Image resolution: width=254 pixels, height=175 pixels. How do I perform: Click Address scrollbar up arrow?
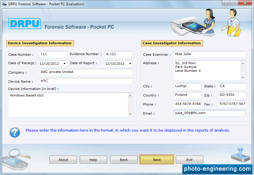pyautogui.click(x=243, y=63)
